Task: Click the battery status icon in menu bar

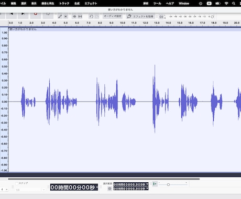Action: pos(218,3)
